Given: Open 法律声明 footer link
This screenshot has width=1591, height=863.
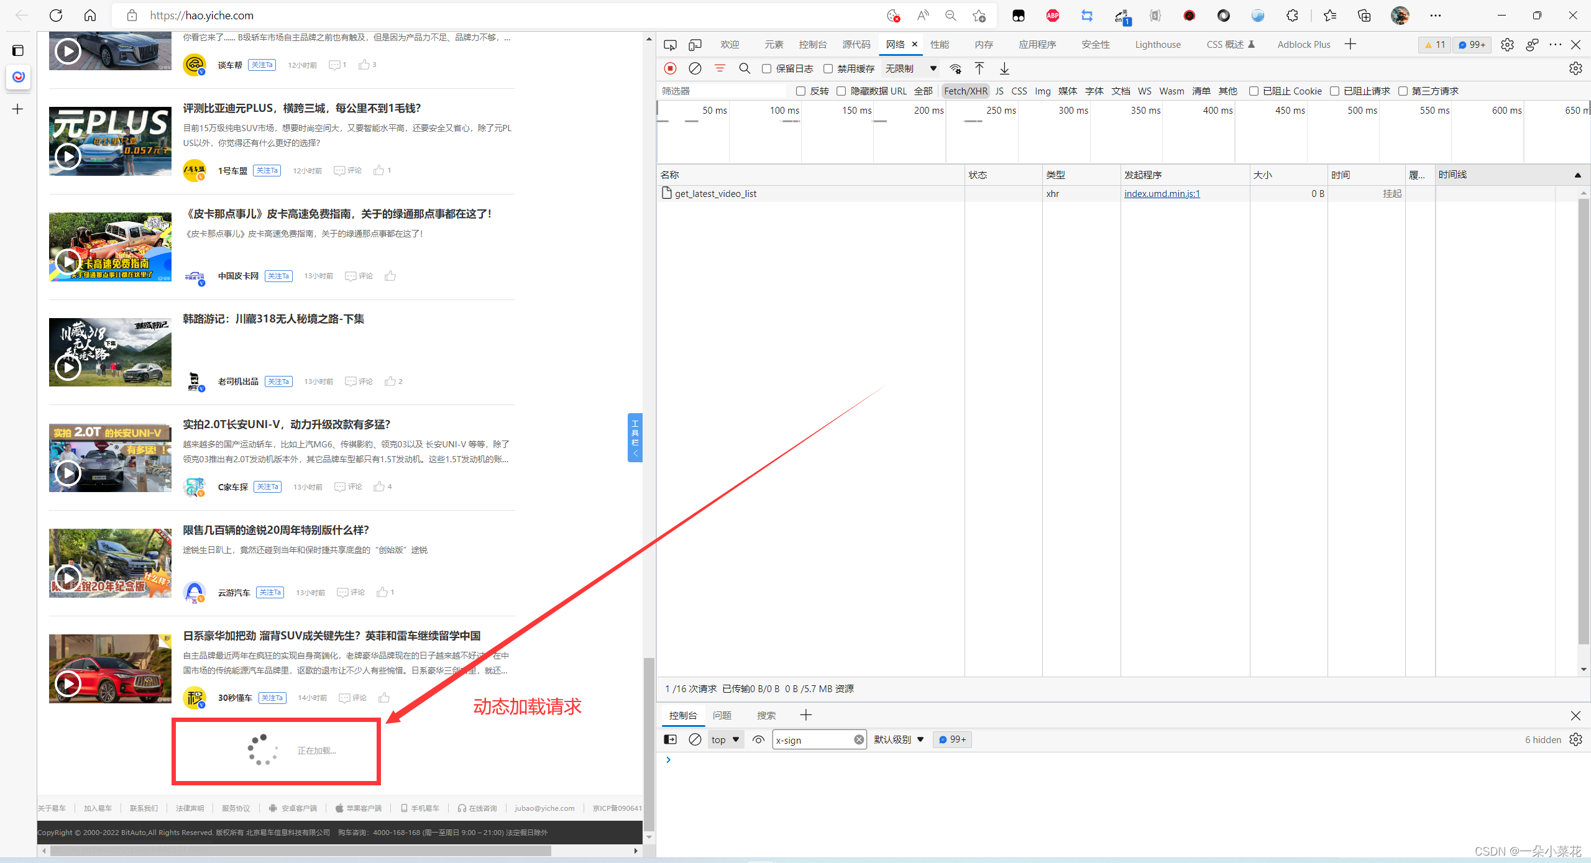Looking at the screenshot, I should pos(190,808).
